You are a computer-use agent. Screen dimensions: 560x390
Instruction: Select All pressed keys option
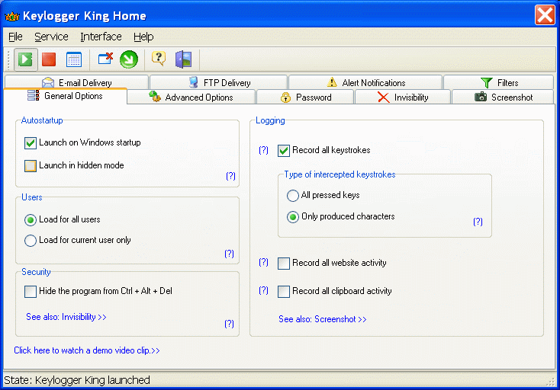tap(293, 196)
